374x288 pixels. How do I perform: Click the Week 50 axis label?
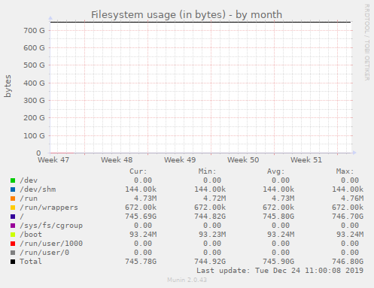tap(243, 160)
